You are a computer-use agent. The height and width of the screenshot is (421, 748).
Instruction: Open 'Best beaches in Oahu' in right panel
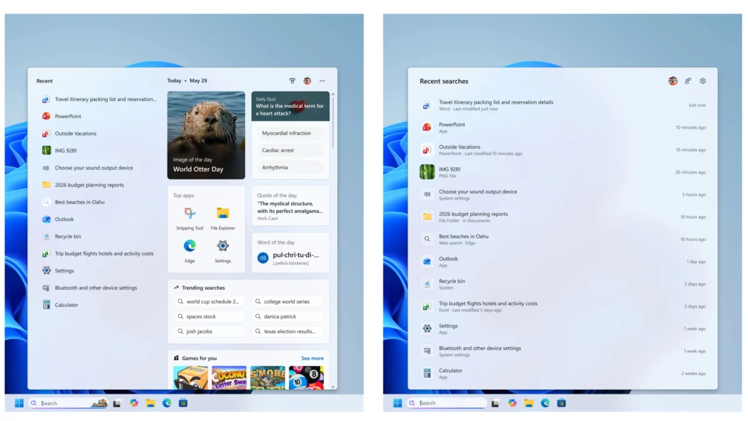click(563, 240)
